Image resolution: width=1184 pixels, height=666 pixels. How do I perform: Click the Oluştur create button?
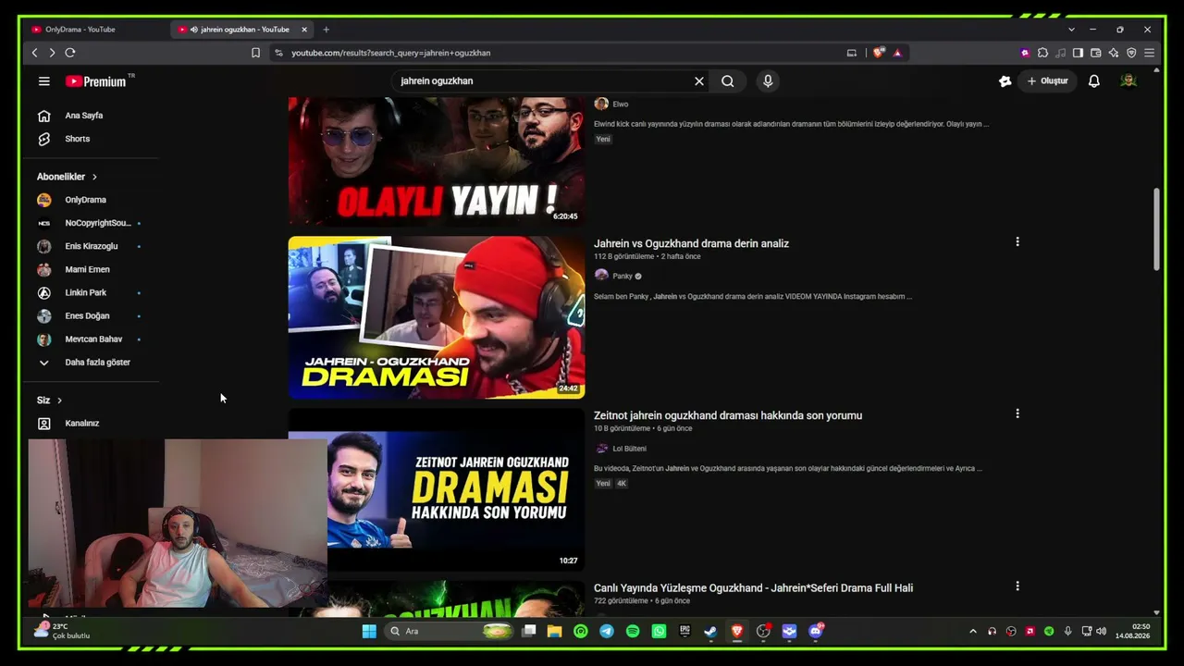[1047, 81]
